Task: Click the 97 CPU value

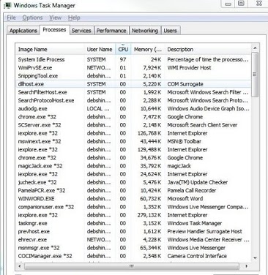Action: coord(123,59)
